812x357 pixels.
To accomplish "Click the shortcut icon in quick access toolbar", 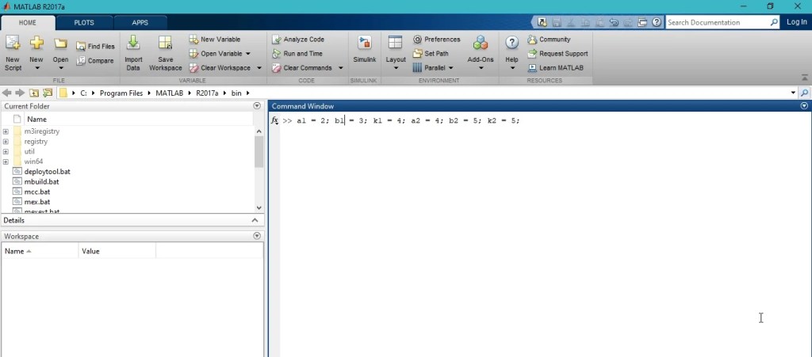I will 542,22.
